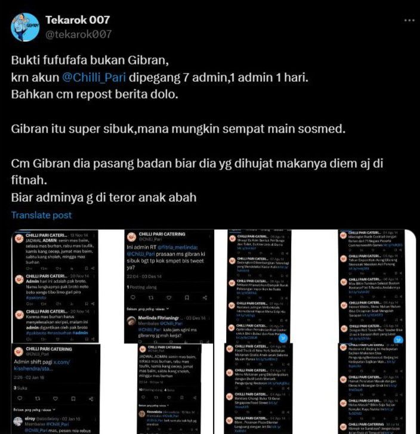Open the 'Admin shift pagi' tweet screenshot
The height and width of the screenshot is (434, 420).
click(55, 389)
